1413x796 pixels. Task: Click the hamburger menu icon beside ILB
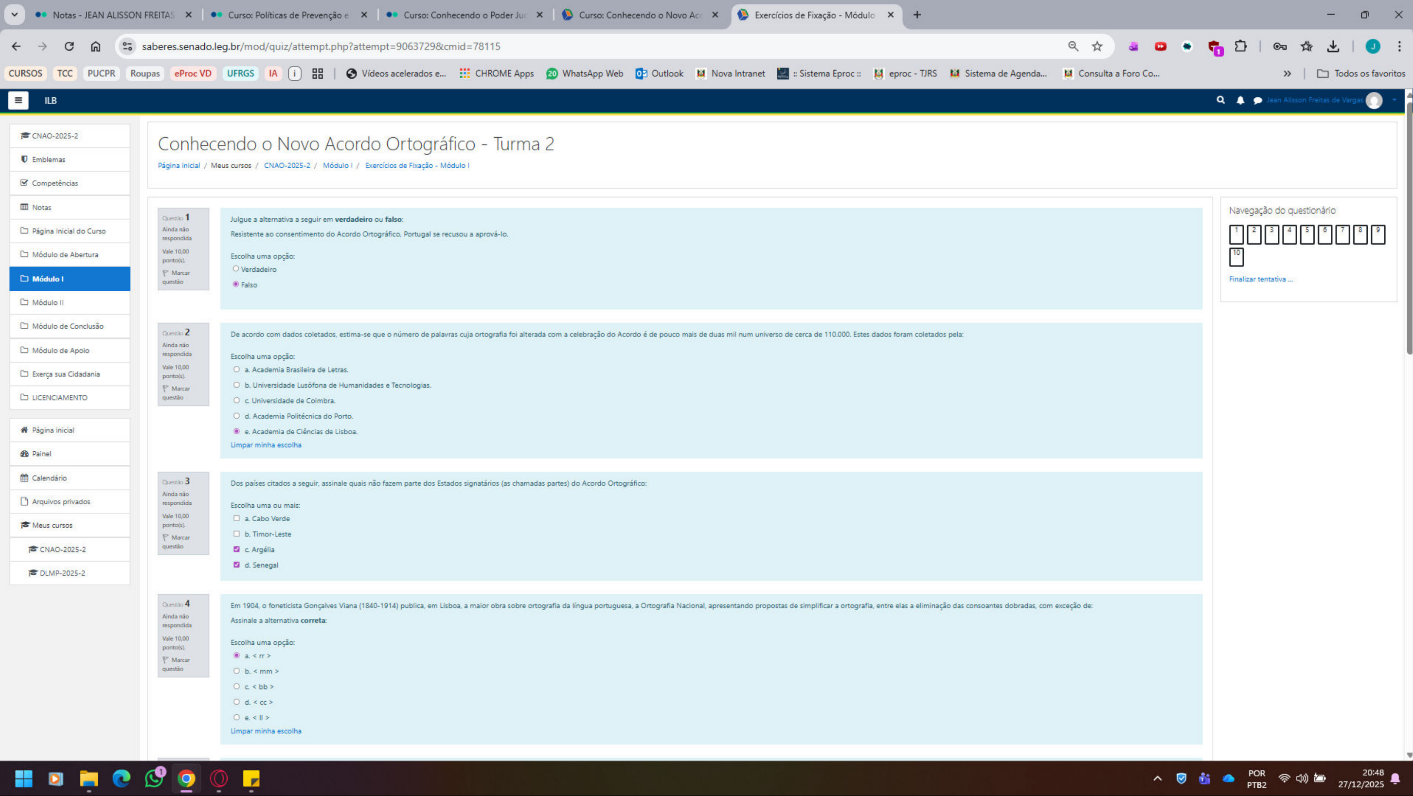(18, 100)
